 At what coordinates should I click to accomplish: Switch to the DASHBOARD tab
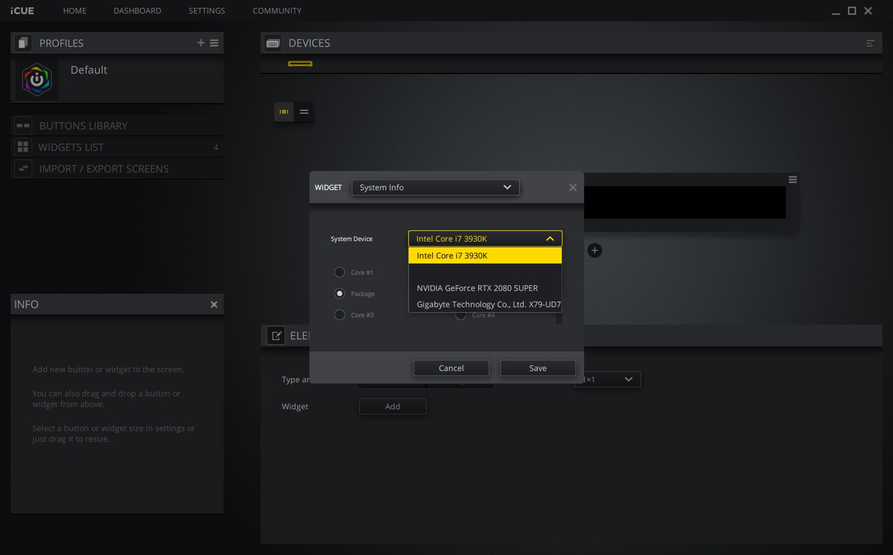(137, 11)
